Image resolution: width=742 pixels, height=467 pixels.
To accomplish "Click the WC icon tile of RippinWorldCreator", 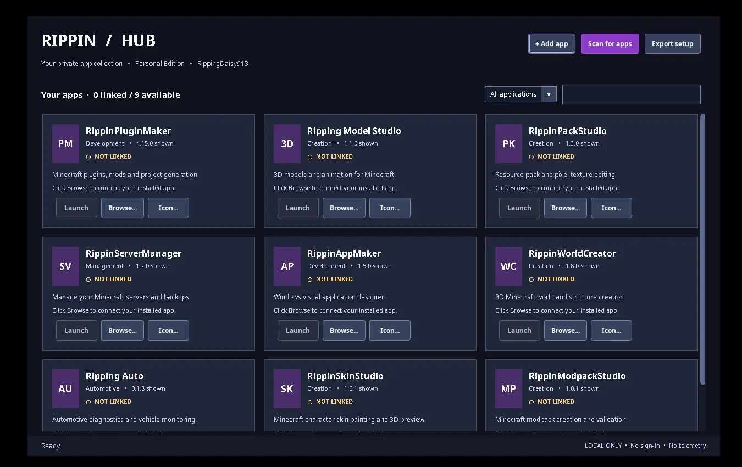I will [x=508, y=266].
